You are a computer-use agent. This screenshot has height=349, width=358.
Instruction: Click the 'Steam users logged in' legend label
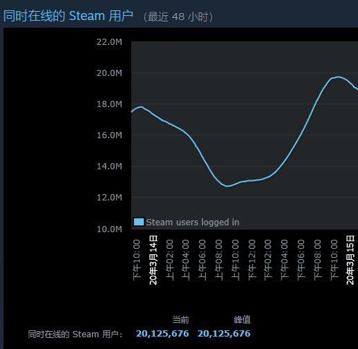coord(193,223)
